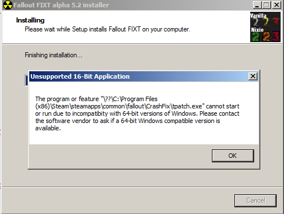The image size is (284, 214).
Task: Click the Unsupported 16-Bit Application title bar
Action: pos(139,76)
